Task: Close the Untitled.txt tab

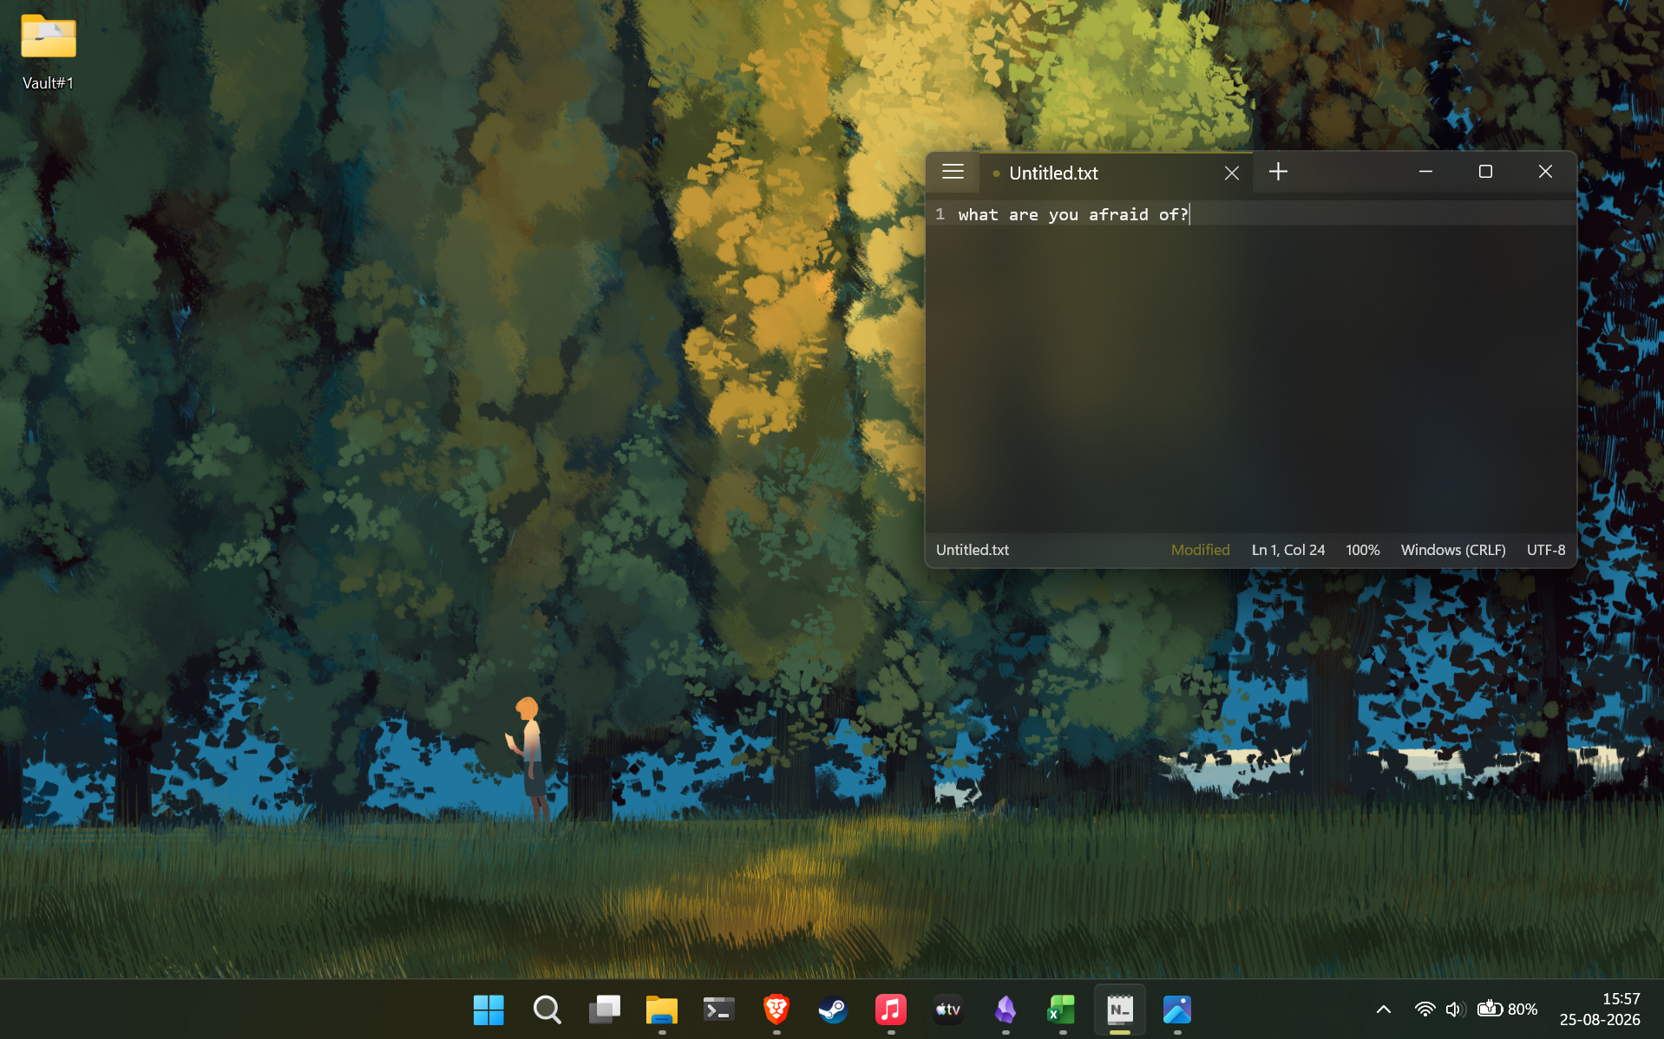Action: click(x=1231, y=173)
